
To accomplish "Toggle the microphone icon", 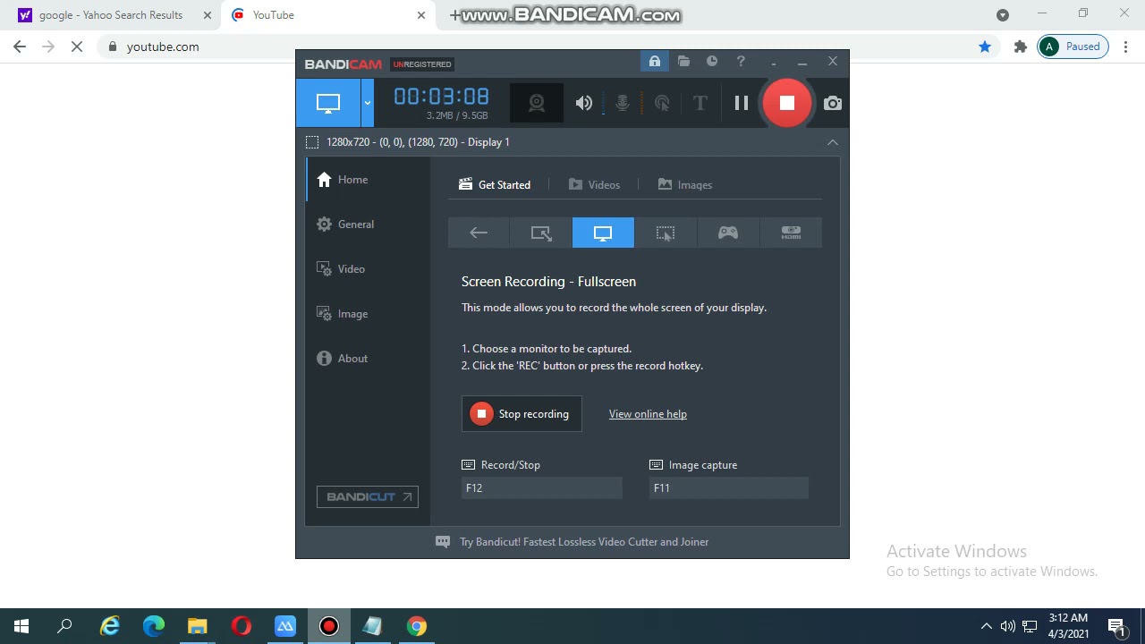I will pos(623,103).
